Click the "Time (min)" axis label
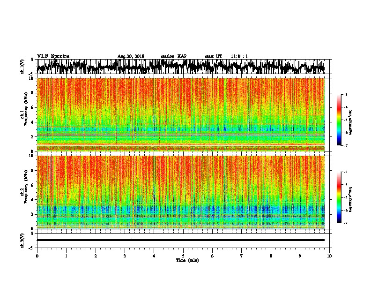Screen dimensions: 371x287 coord(187,260)
